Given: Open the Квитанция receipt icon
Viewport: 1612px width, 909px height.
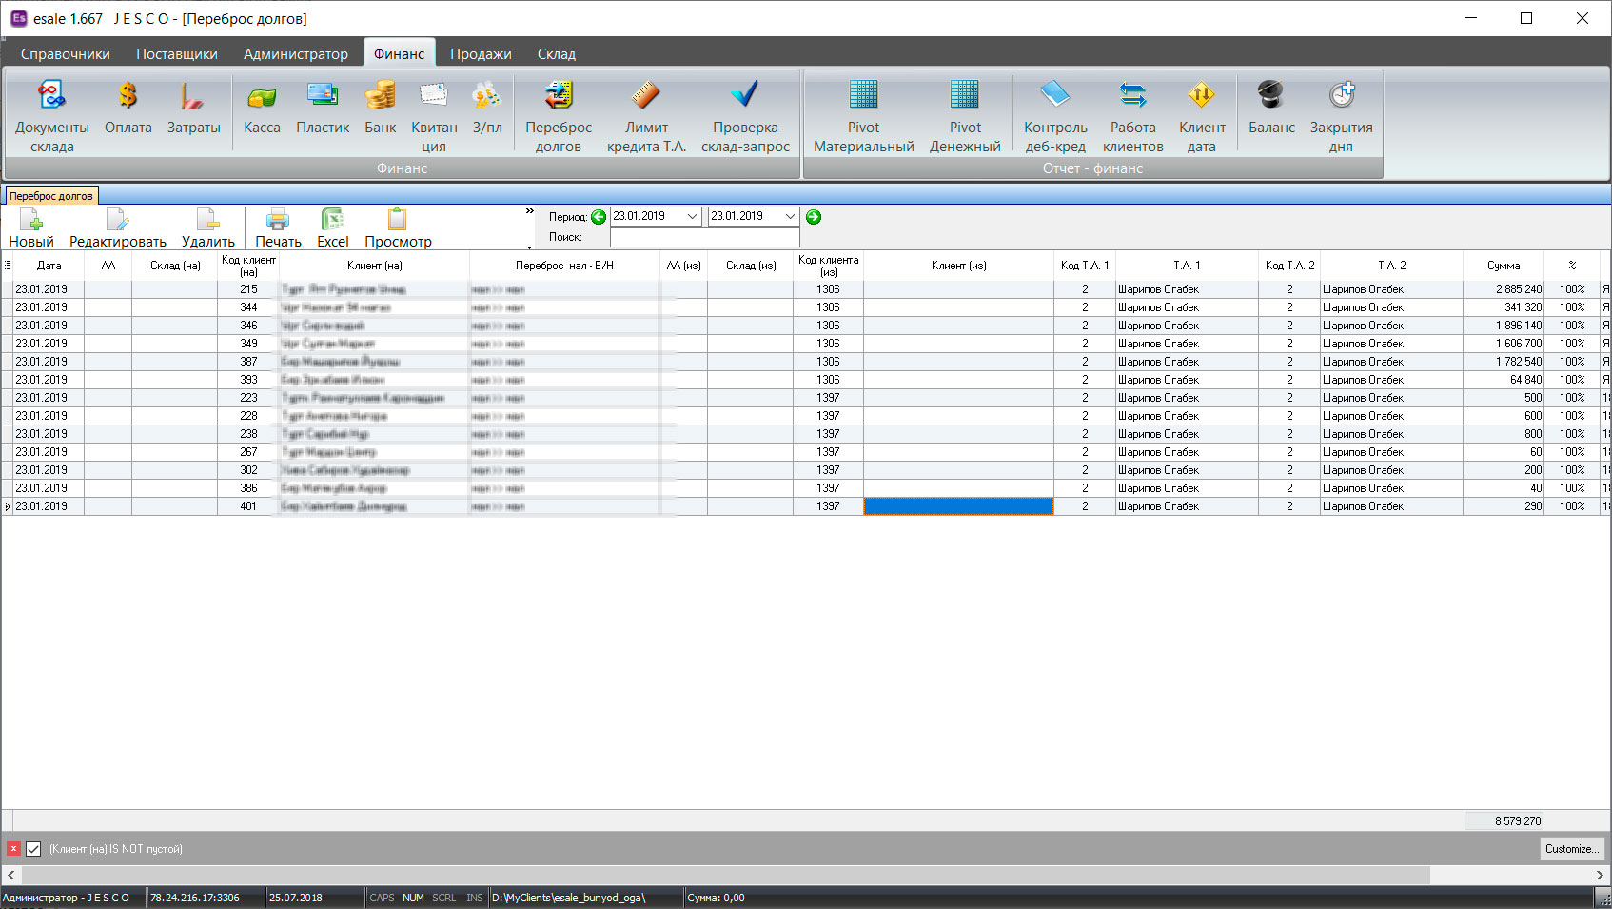Looking at the screenshot, I should coord(434,115).
